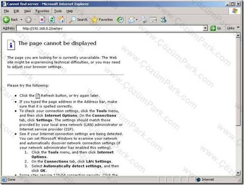Click the Done status bar page icon

tap(4, 180)
